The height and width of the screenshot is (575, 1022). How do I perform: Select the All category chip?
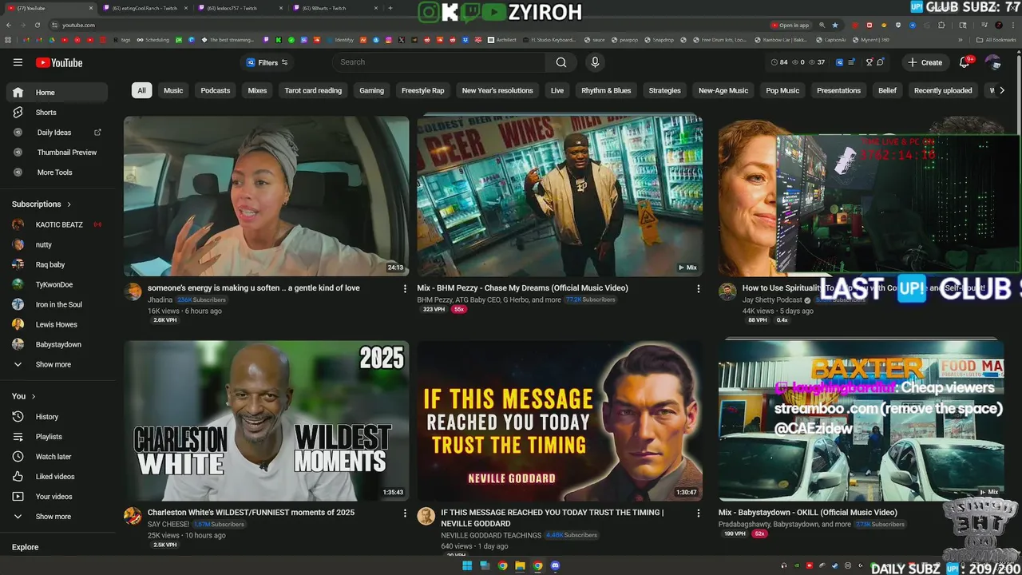pyautogui.click(x=141, y=90)
